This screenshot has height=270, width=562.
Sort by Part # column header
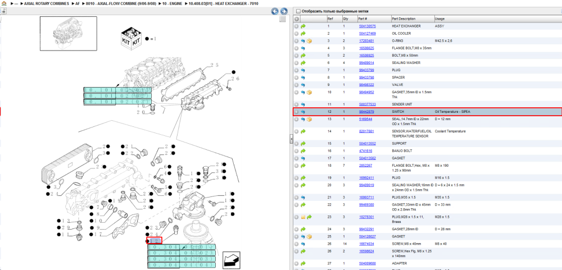point(362,19)
